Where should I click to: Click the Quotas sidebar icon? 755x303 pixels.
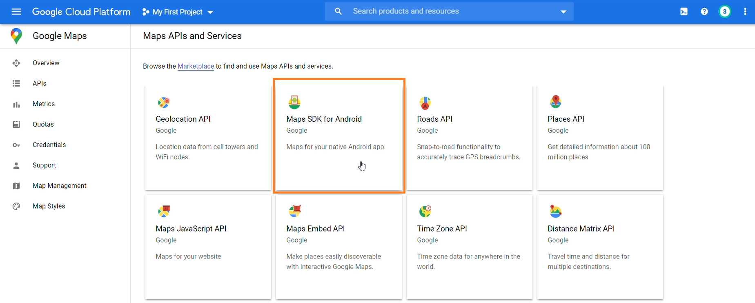click(16, 125)
